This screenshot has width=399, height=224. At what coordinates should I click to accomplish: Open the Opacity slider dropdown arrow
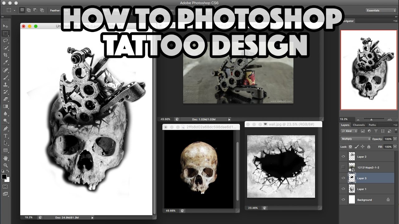pos(395,139)
